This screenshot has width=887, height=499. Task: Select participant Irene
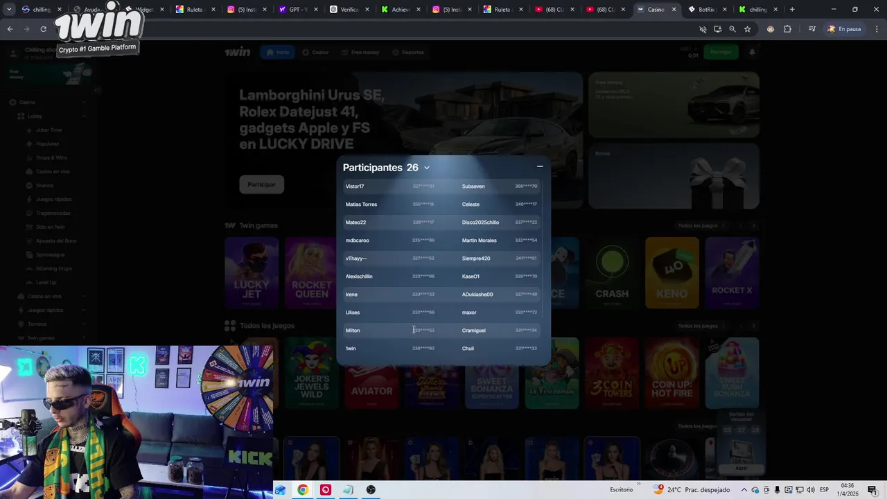point(351,295)
